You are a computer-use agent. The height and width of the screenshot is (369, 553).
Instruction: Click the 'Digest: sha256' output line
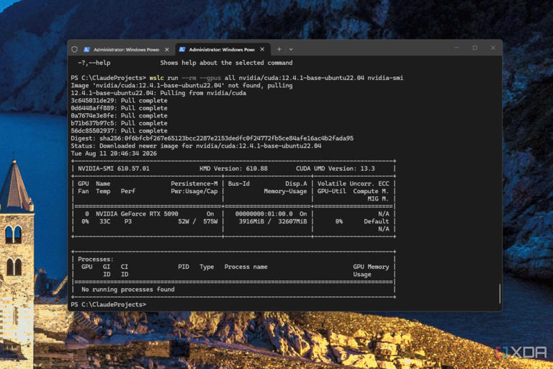pos(212,138)
